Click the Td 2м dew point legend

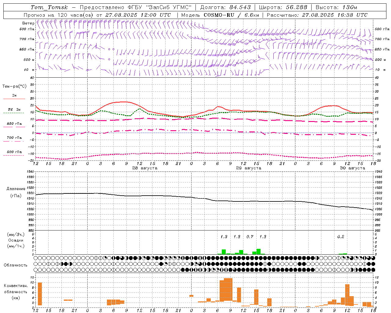14,109
